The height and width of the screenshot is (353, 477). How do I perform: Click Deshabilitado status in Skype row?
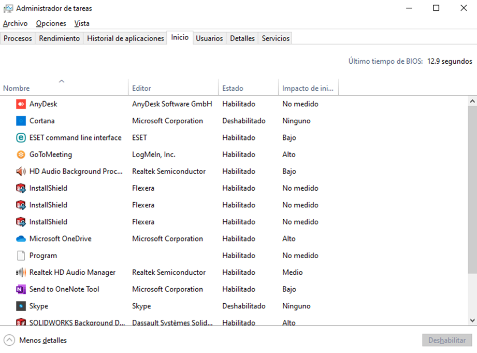243,306
